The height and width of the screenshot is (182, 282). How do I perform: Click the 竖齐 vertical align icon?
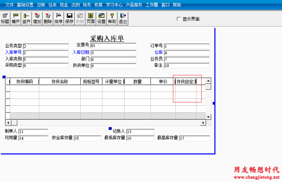pyautogui.click(x=26, y=19)
